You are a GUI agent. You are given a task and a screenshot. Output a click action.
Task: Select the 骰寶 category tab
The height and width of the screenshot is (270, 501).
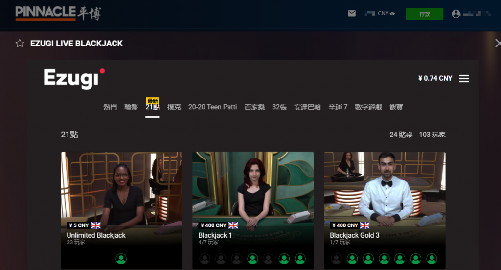pyautogui.click(x=396, y=107)
